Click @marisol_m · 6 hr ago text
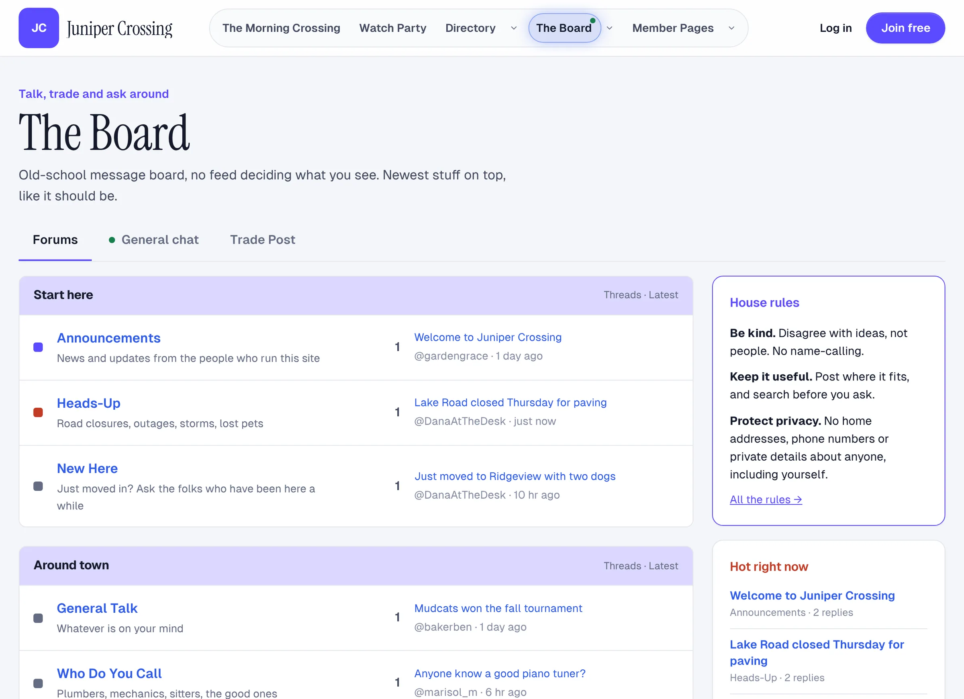Image resolution: width=964 pixels, height=699 pixels. [x=470, y=692]
